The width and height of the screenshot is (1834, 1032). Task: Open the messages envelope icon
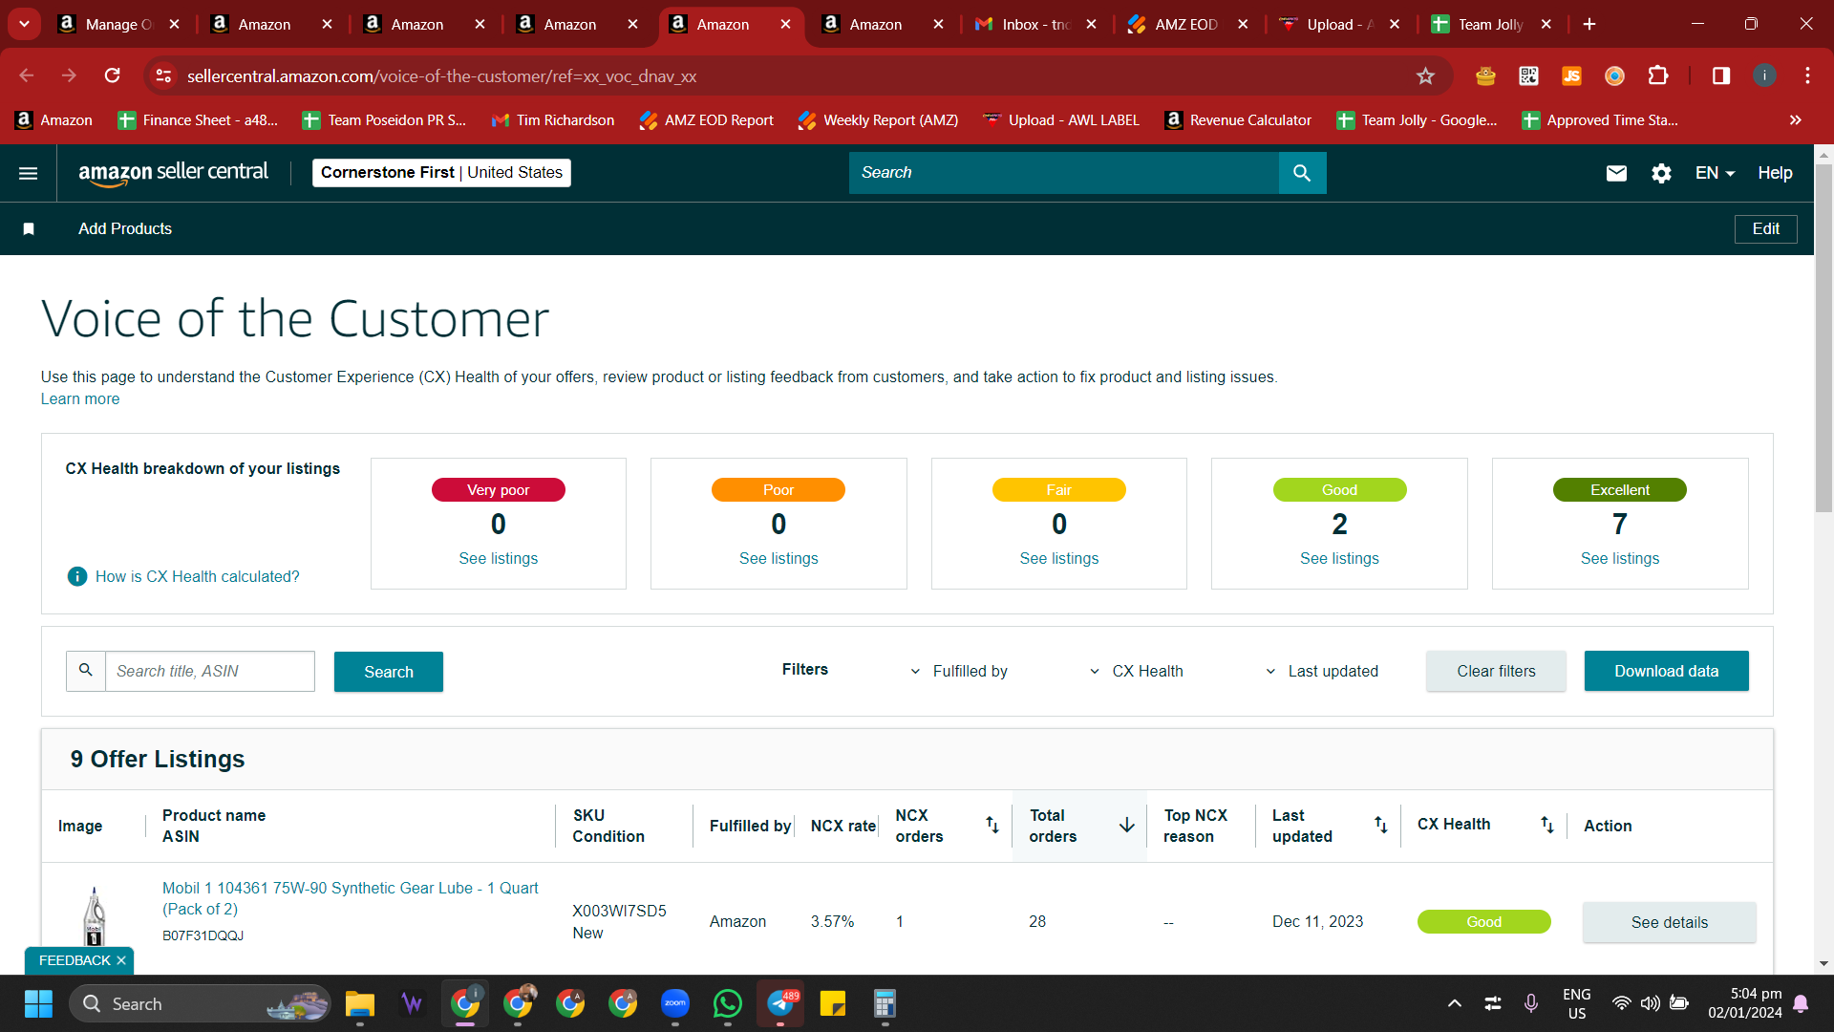click(x=1616, y=173)
